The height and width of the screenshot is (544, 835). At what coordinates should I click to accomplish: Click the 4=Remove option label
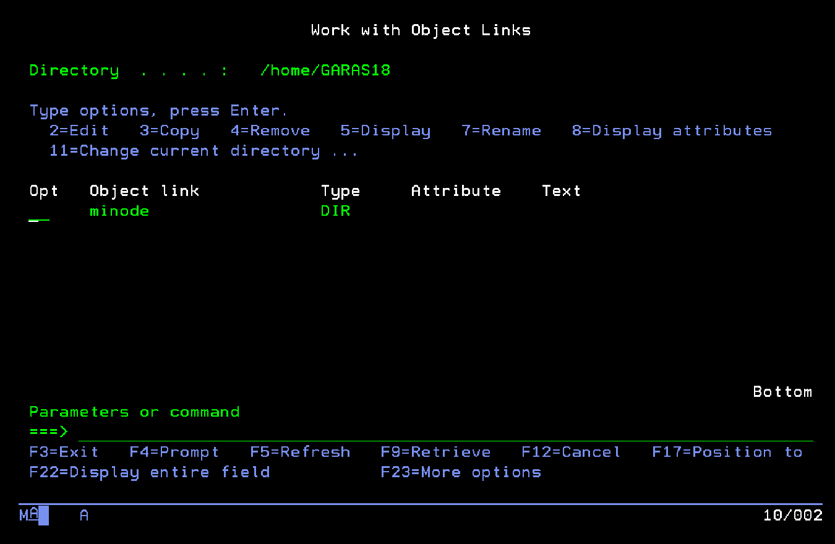[270, 131]
